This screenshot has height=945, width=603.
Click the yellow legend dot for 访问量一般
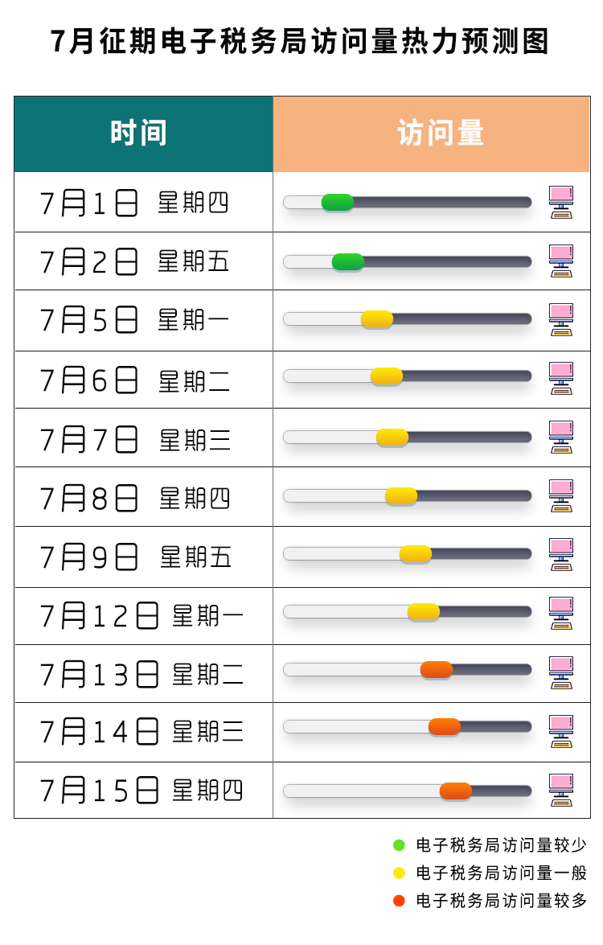pos(399,873)
